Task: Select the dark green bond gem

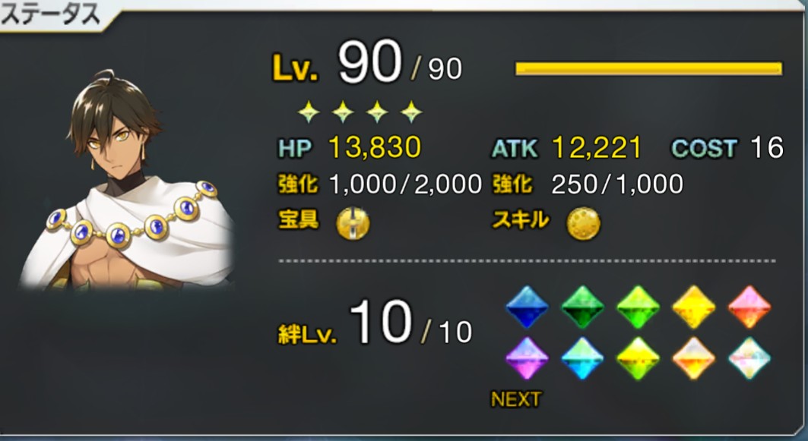Action: [x=583, y=307]
